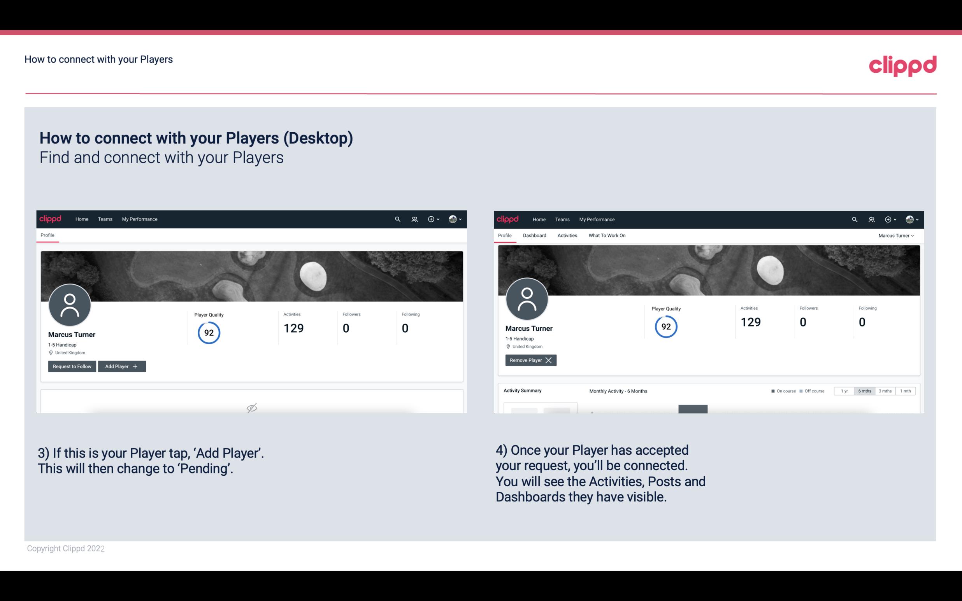Click the user/profile icon in left navbar
Image resolution: width=962 pixels, height=601 pixels.
coord(413,219)
